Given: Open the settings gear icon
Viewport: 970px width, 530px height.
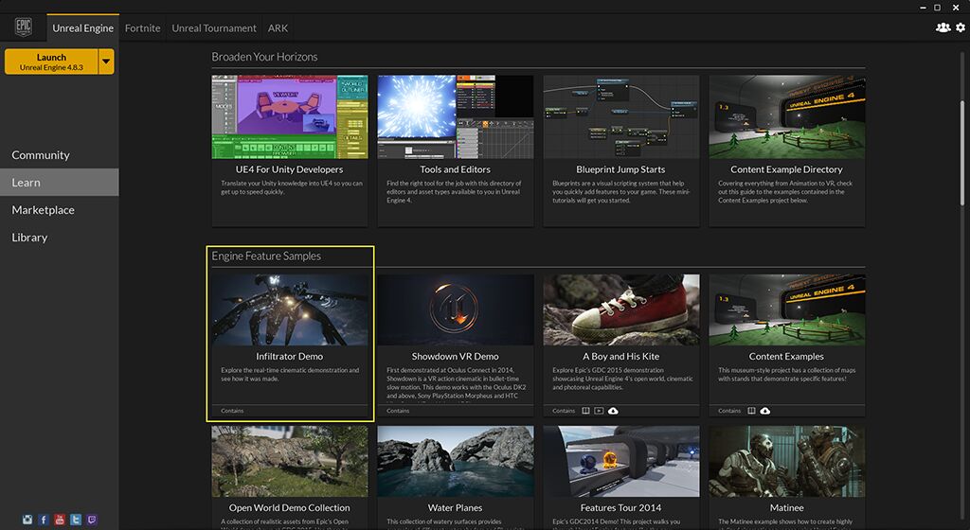Looking at the screenshot, I should (x=960, y=27).
